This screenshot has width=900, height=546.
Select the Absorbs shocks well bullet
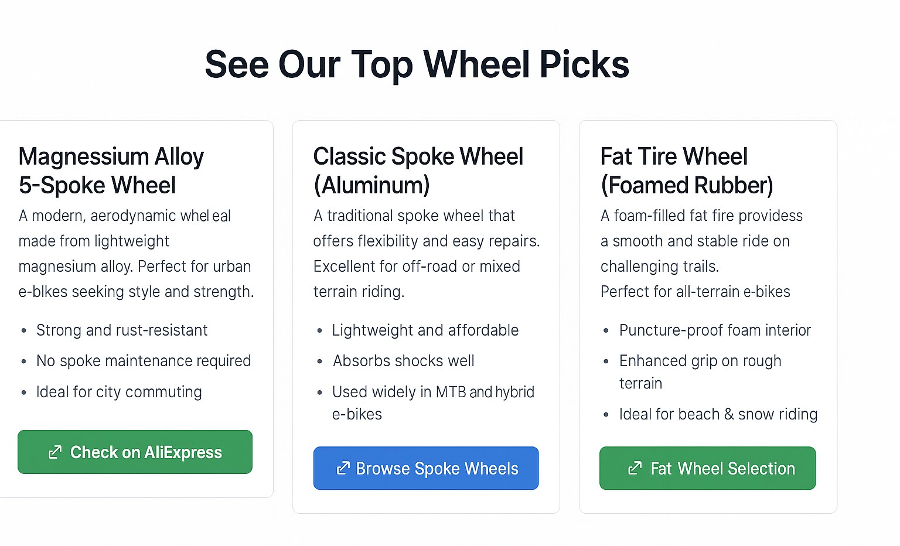click(403, 361)
